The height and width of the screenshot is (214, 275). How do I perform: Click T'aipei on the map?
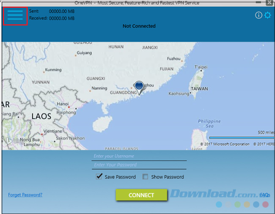coord(201,67)
